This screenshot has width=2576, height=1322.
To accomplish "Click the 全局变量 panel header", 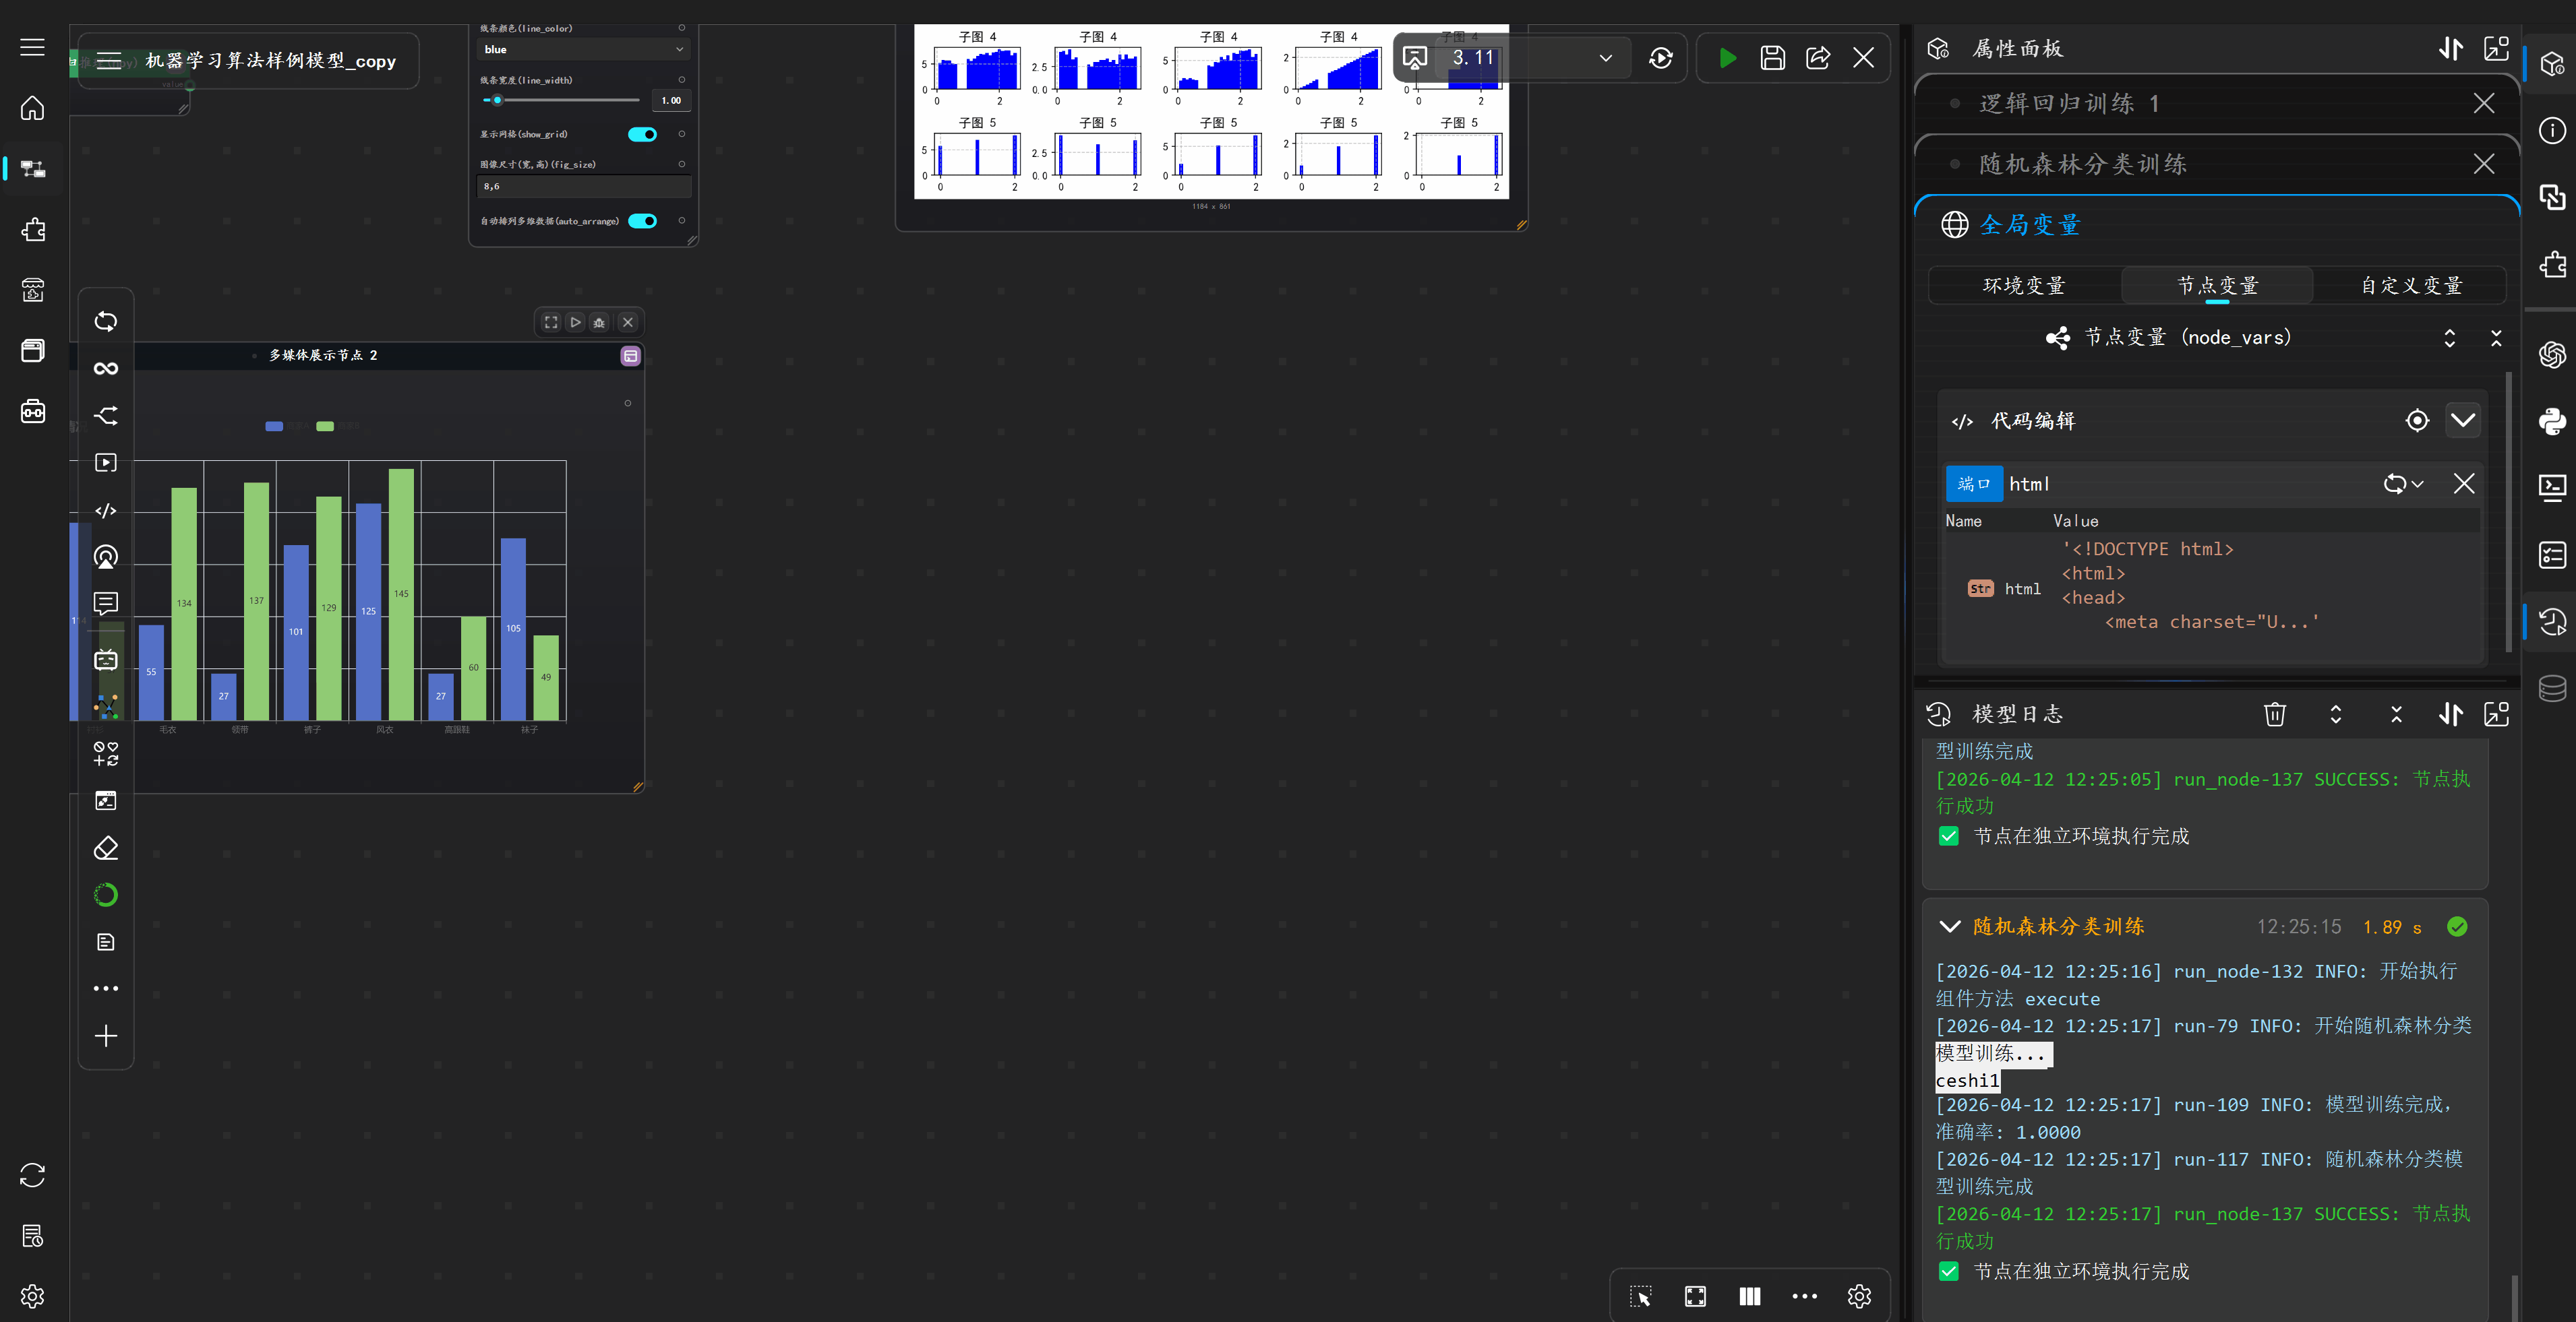I will (2216, 225).
